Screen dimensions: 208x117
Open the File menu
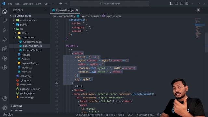coord(10,4)
